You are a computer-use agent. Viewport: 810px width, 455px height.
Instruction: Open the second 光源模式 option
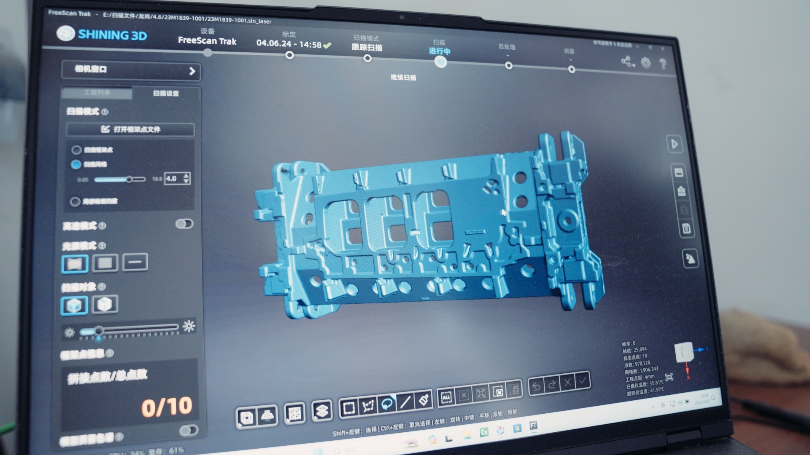pyautogui.click(x=105, y=262)
